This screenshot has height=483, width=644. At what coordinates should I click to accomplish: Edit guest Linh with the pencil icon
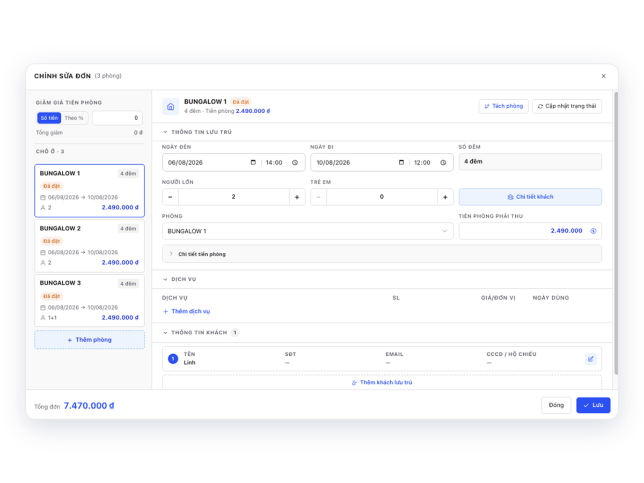click(x=590, y=359)
